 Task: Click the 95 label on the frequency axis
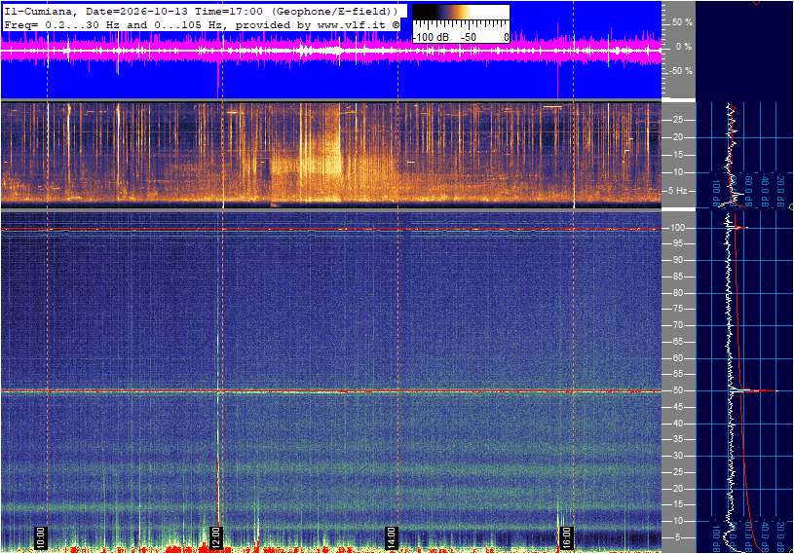[x=677, y=243]
